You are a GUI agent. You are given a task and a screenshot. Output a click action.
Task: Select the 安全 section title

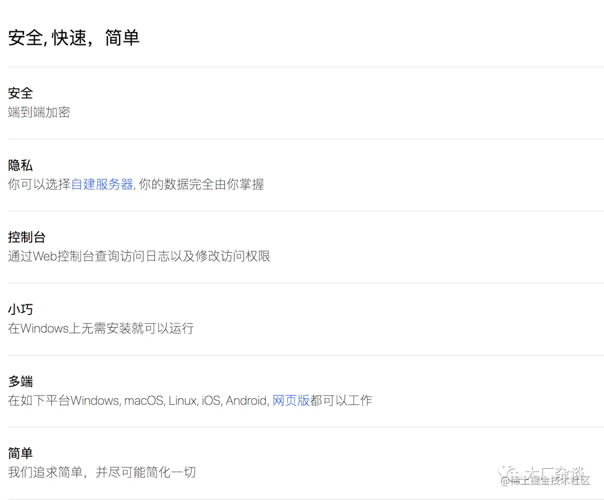point(21,93)
